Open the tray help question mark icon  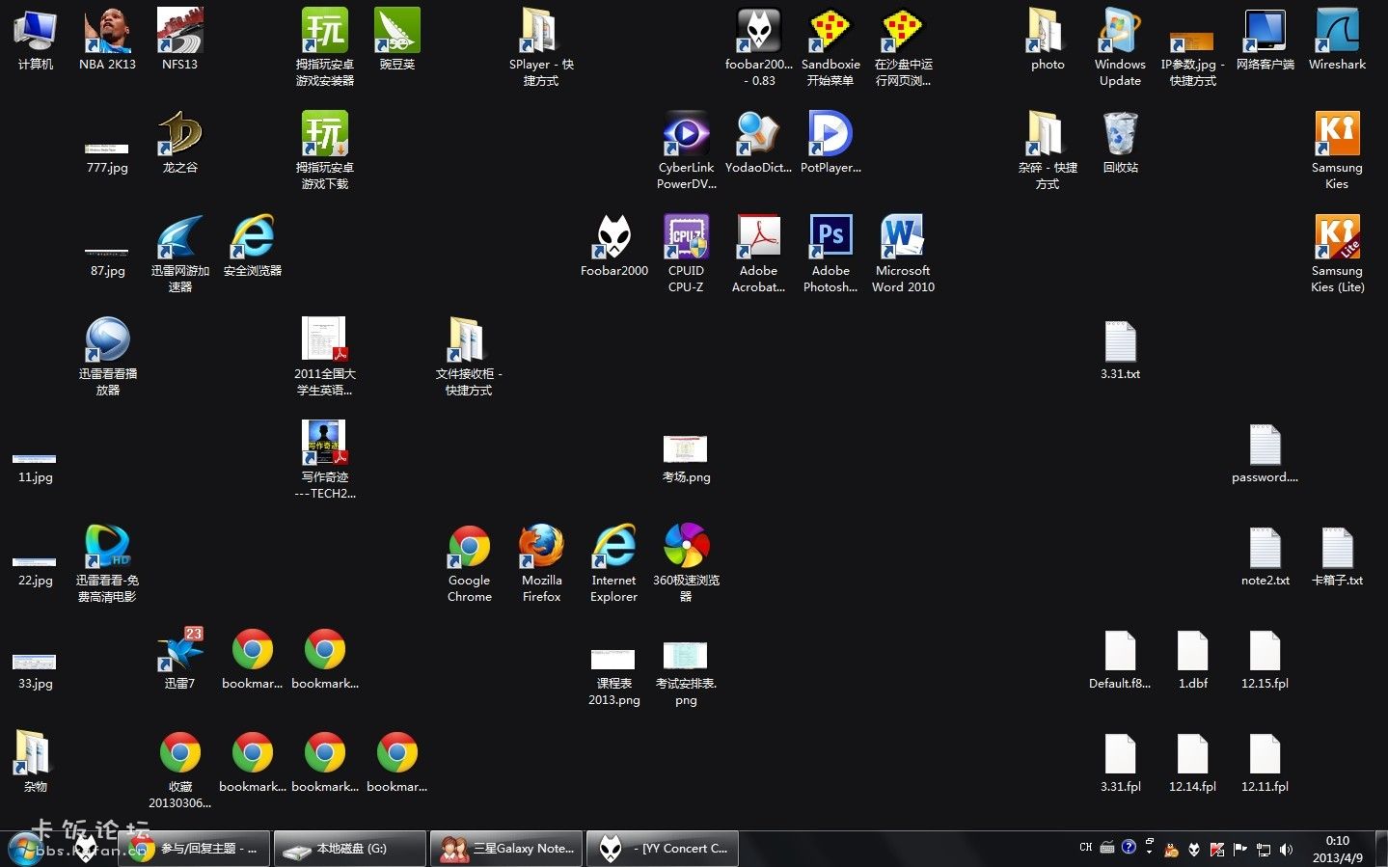pos(1129,847)
